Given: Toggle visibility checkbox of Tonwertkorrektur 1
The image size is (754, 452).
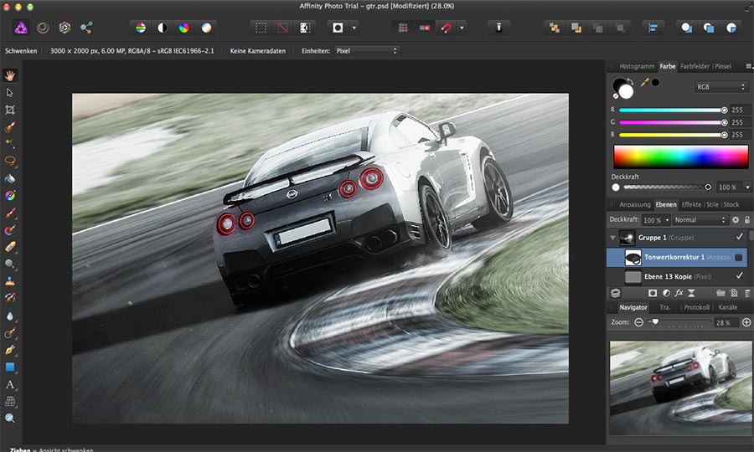Looking at the screenshot, I should click(x=739, y=258).
